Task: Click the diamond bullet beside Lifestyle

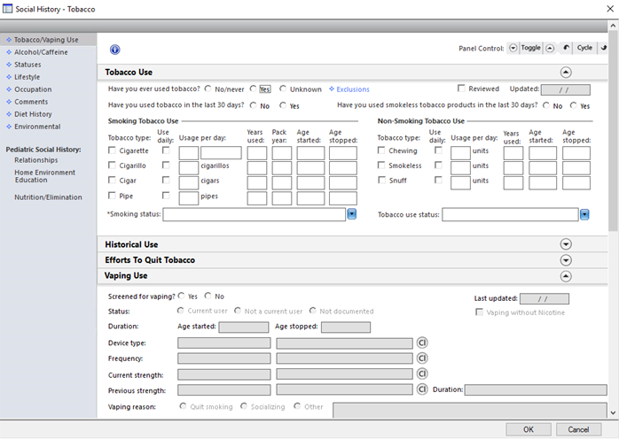Action: click(x=9, y=77)
